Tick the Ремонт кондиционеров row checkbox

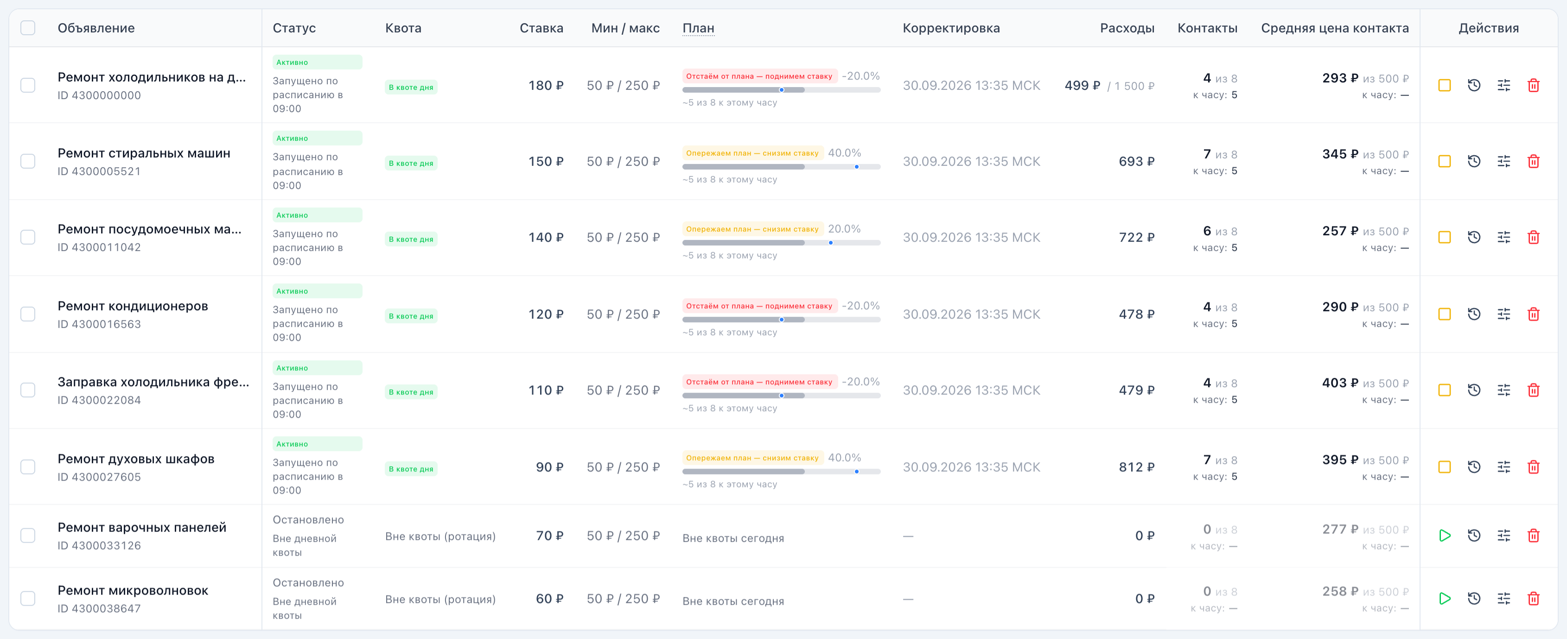click(28, 314)
